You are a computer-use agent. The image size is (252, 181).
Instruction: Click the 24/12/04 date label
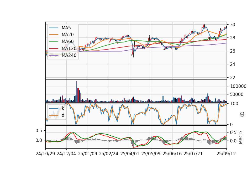pyautogui.click(x=66, y=154)
